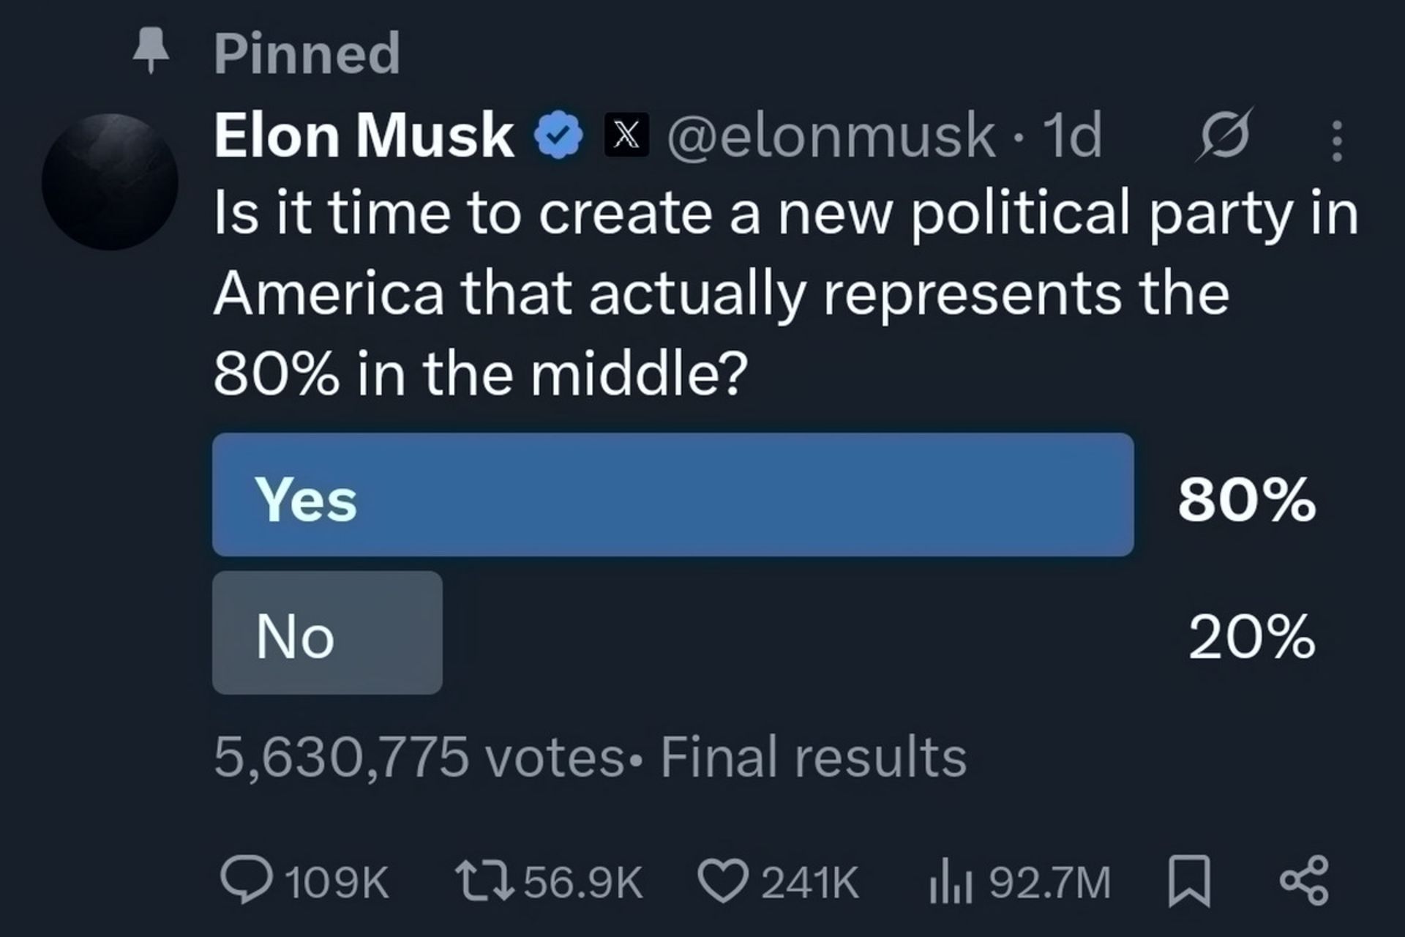Like the post with heart icon
1405x937 pixels.
tap(723, 881)
